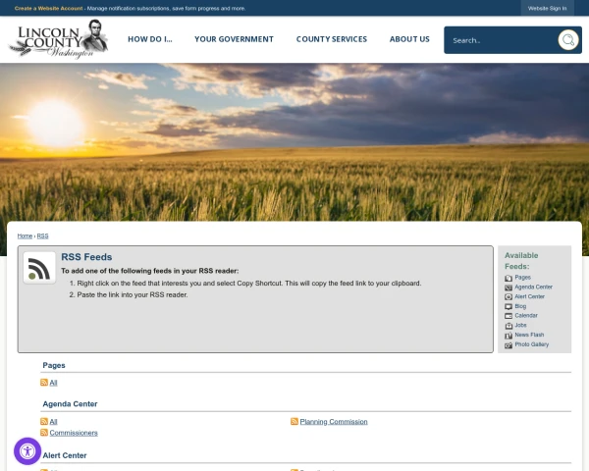
Task: Click the Calendar icon in Available Feeds
Action: coord(509,316)
